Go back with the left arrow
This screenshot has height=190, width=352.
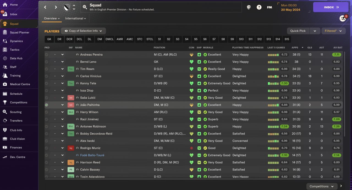click(x=45, y=7)
